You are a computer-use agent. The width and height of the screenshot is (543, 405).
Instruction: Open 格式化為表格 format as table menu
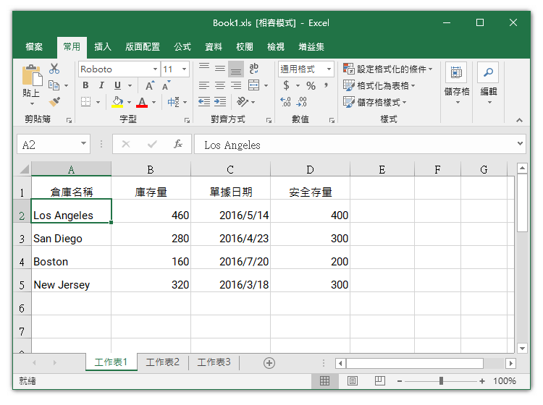pos(379,85)
